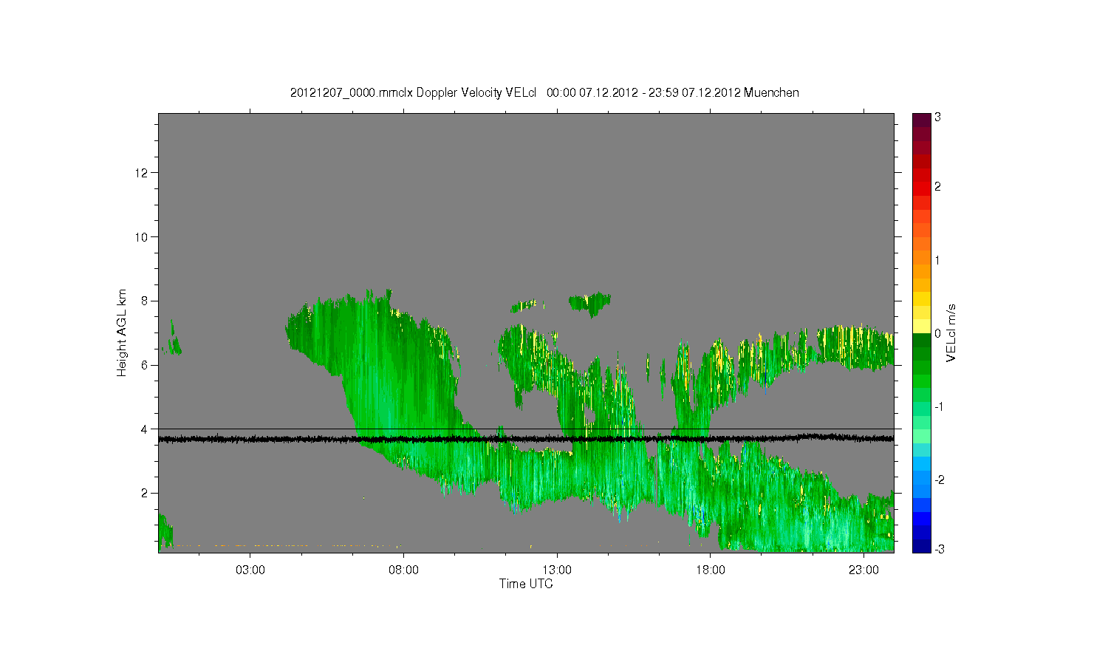1108x665 pixels.
Task: Click the height tick label 6
Action: (x=146, y=365)
